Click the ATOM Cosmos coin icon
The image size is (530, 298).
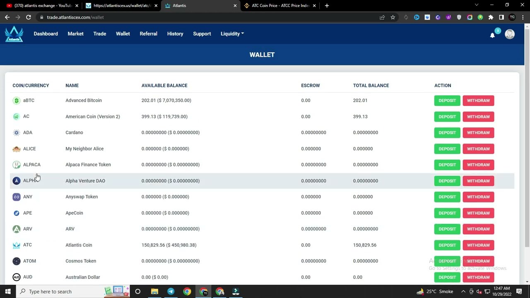17,261
